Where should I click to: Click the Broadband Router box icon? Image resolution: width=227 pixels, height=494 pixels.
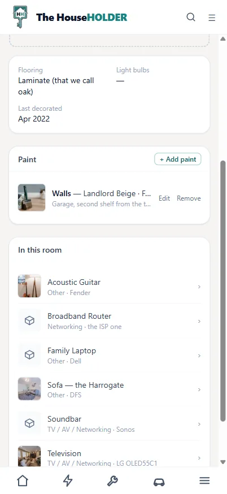[x=29, y=320]
